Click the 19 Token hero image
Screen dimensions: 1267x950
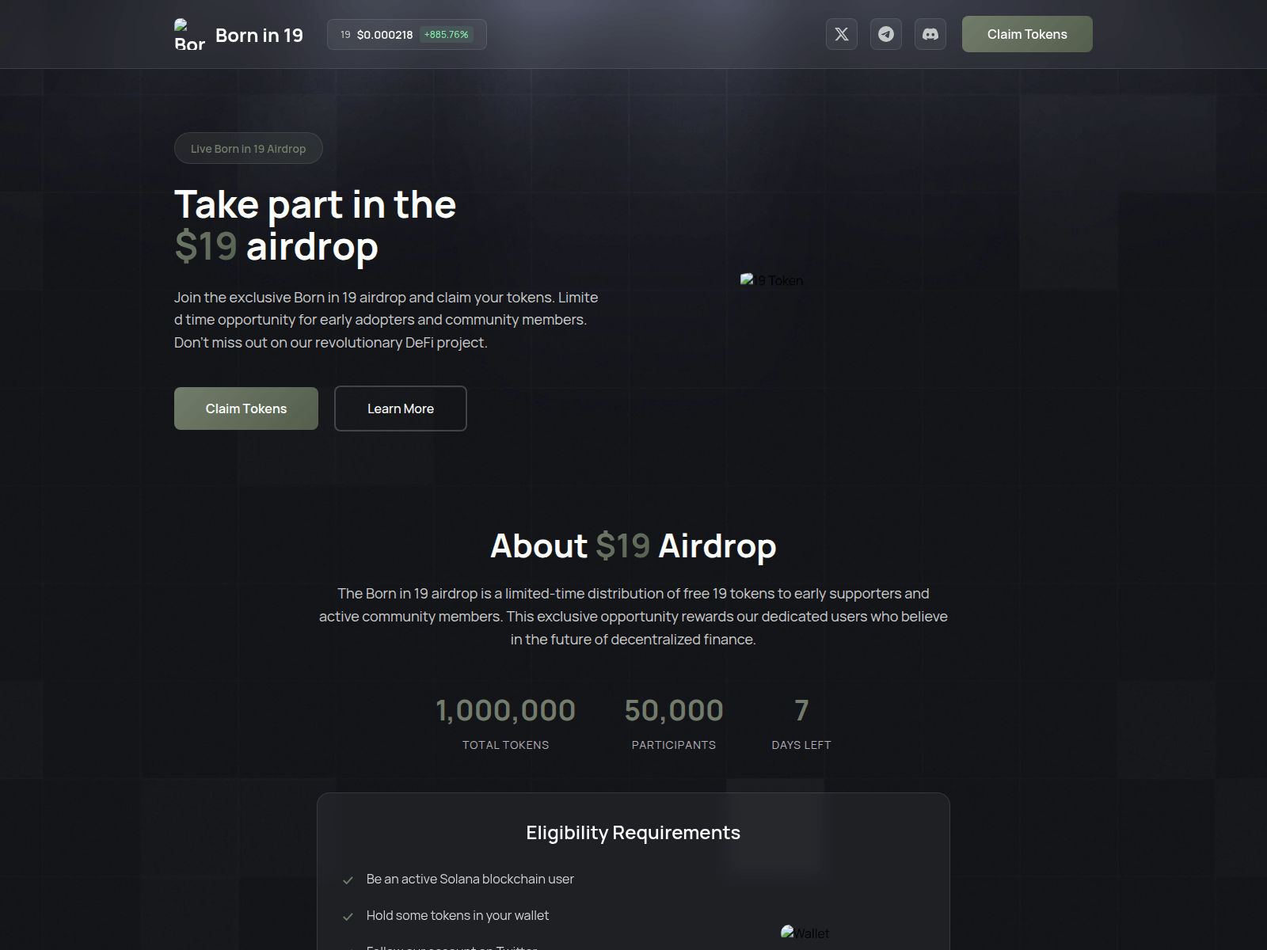771,280
